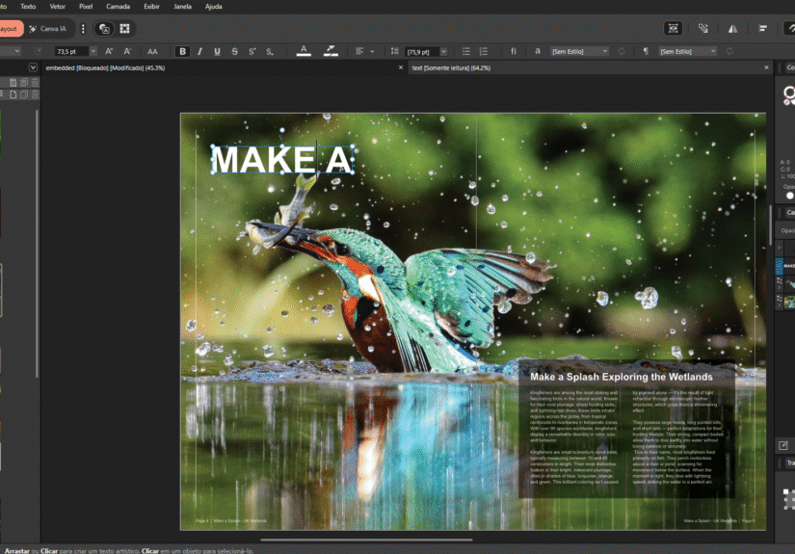Click the text fill color icon
Viewport: 795px width, 554px height.
pos(303,51)
